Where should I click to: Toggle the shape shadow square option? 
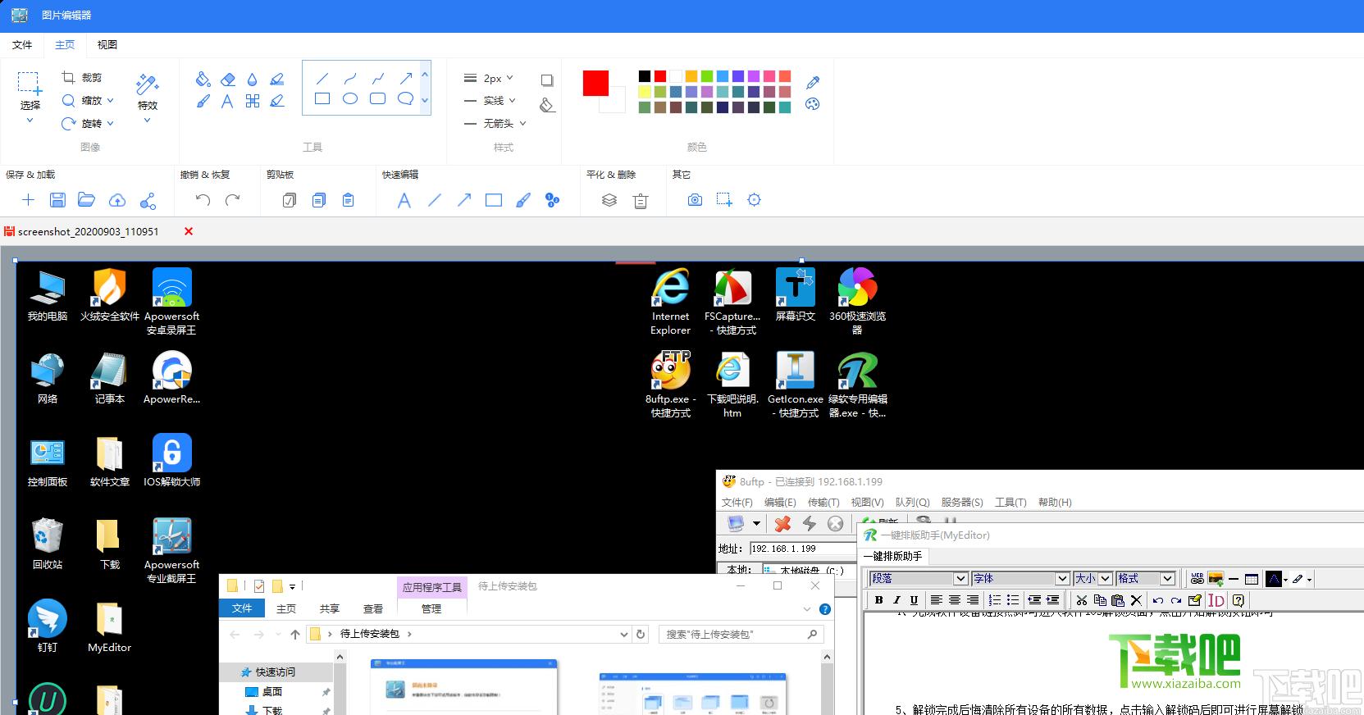coord(547,80)
